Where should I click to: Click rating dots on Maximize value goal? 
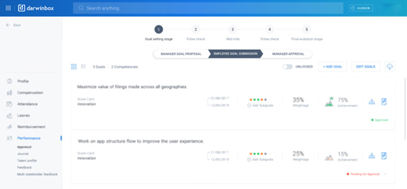pos(258,100)
